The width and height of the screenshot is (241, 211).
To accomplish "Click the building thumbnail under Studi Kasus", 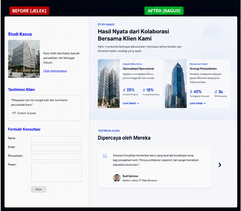I will pyautogui.click(x=24, y=59).
